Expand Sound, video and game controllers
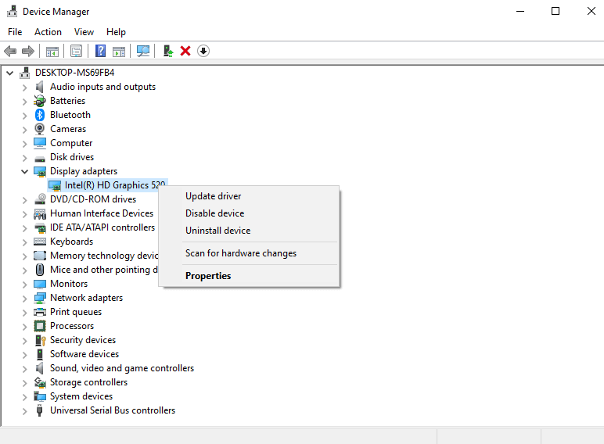 (25, 369)
